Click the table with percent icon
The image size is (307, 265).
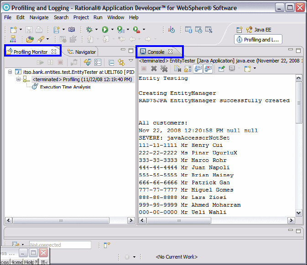(x=209, y=30)
